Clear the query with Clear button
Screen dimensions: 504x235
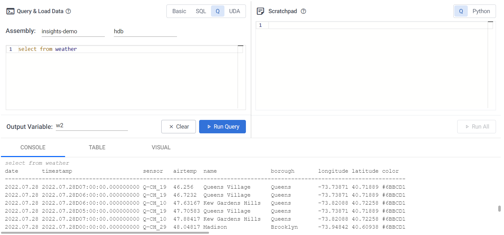pyautogui.click(x=179, y=127)
